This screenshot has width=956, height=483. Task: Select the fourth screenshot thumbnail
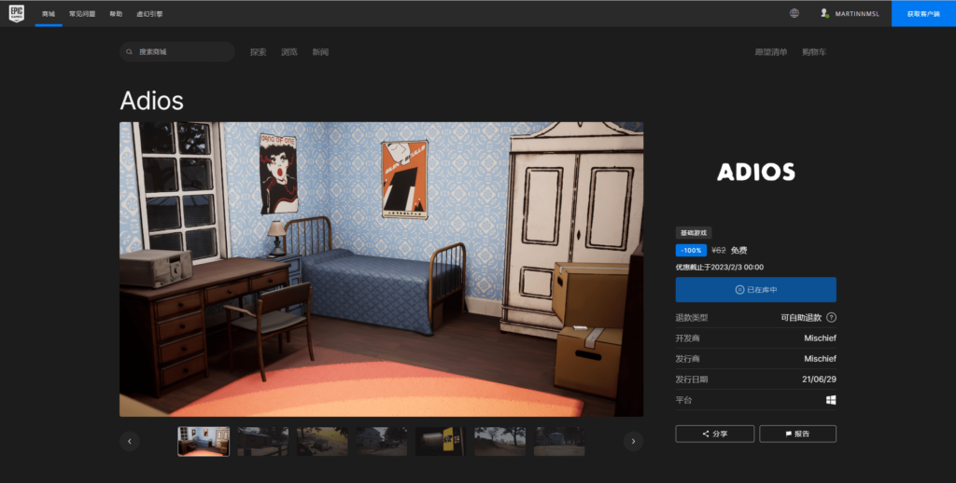coord(381,441)
